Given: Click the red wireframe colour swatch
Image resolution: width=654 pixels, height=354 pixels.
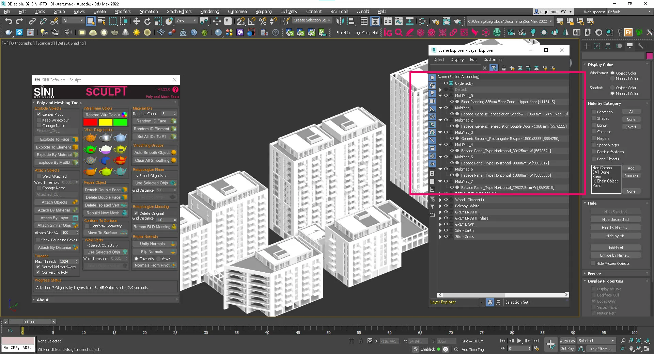Looking at the screenshot, I should [90, 122].
